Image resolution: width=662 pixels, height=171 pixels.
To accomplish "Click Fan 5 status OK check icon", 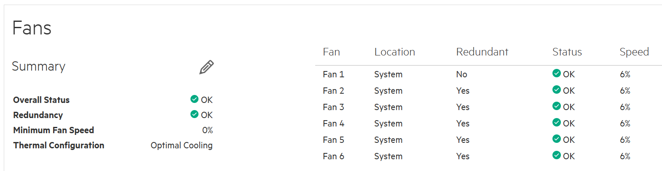I will click(x=557, y=139).
